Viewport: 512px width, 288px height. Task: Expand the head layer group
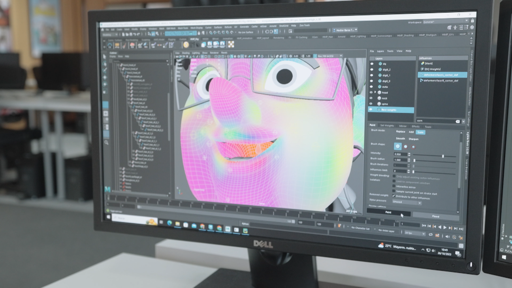pos(375,92)
